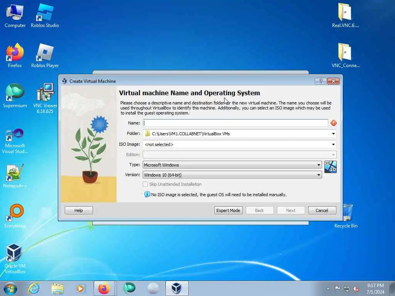Open Windows Explorer from the taskbar

click(x=57, y=288)
